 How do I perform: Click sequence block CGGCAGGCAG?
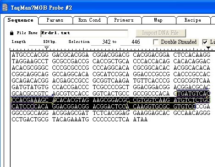click(x=30, y=74)
